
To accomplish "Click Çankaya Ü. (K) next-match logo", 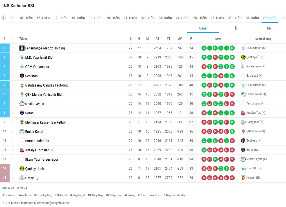I will pos(243,57).
